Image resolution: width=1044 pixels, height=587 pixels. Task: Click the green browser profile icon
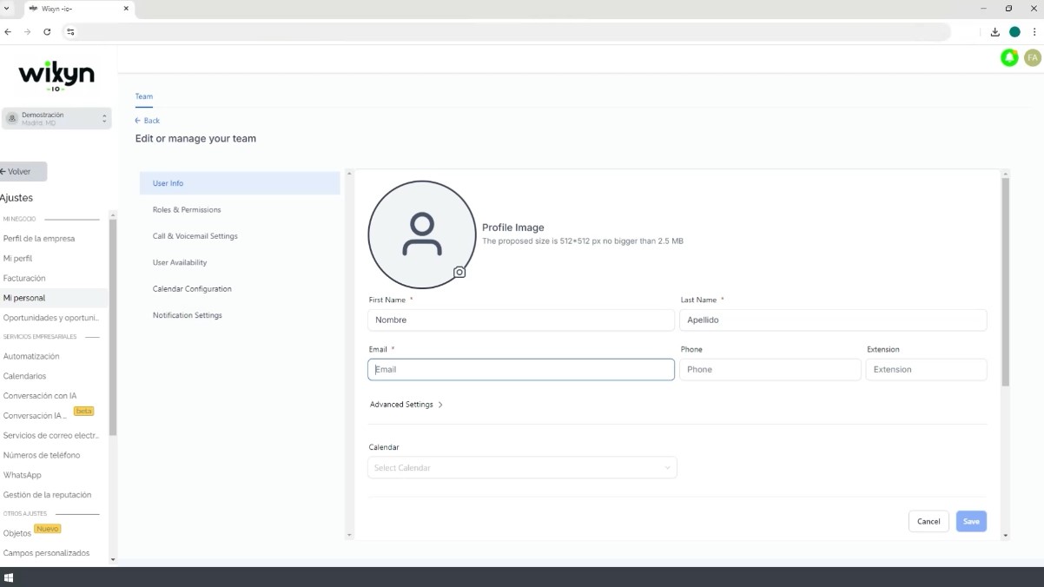click(x=1014, y=32)
